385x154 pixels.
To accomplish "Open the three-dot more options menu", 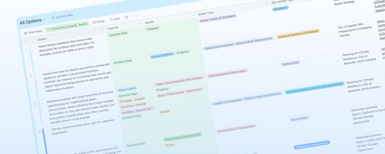I will (x=137, y=16).
